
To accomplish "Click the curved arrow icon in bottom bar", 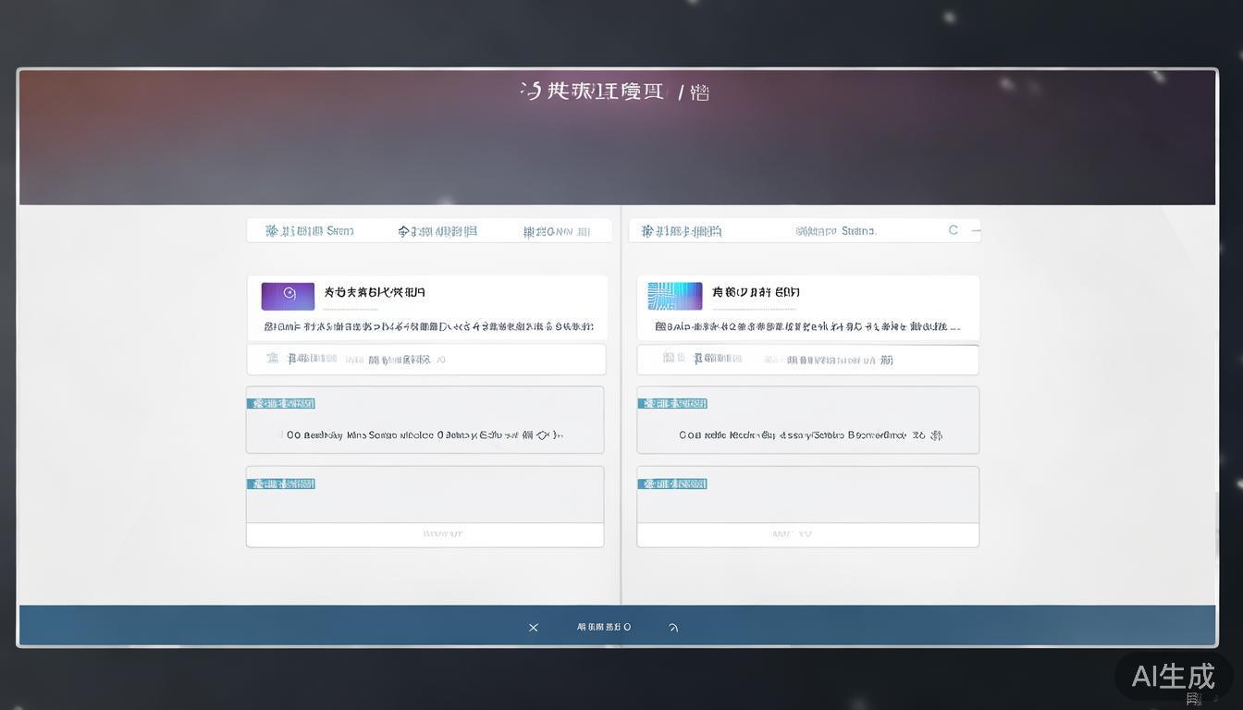I will pyautogui.click(x=673, y=628).
